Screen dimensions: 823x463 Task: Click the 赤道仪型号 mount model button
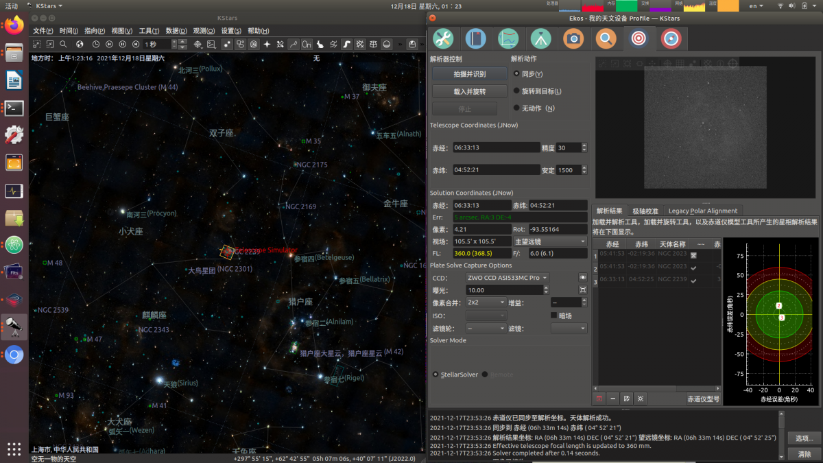click(x=703, y=399)
